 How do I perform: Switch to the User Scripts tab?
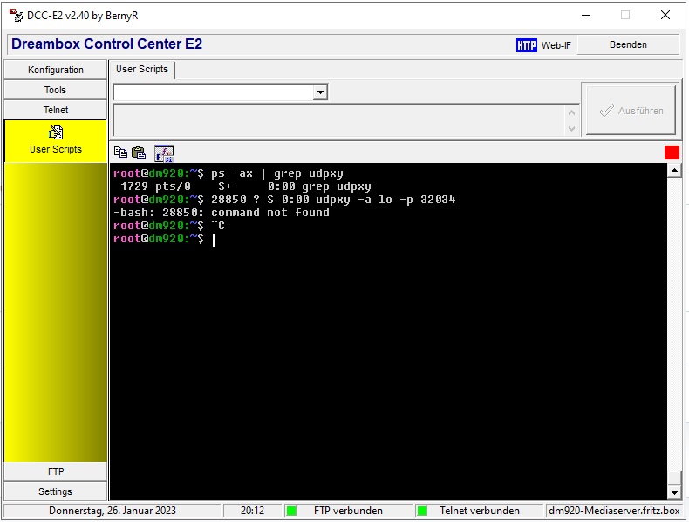(142, 70)
